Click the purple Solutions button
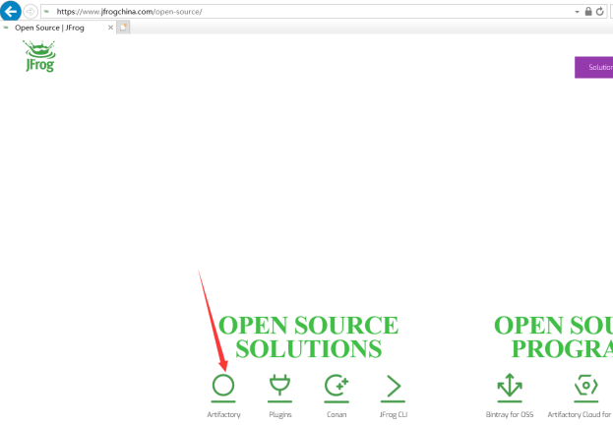The height and width of the screenshot is (427, 613). (x=593, y=67)
